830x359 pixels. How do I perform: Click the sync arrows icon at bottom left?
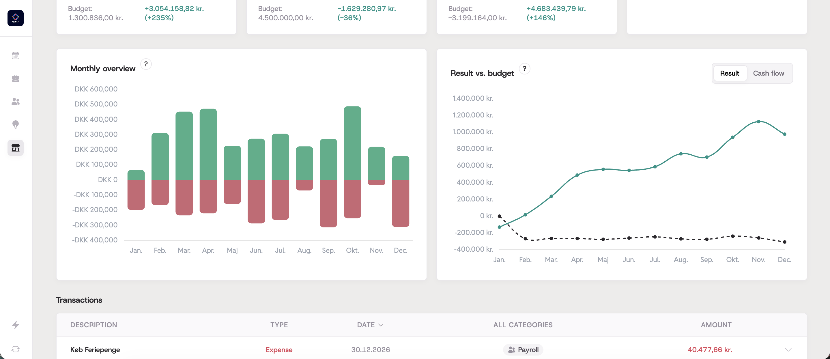point(16,349)
